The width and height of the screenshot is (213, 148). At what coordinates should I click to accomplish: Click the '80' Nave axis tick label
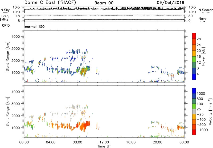(190, 16)
